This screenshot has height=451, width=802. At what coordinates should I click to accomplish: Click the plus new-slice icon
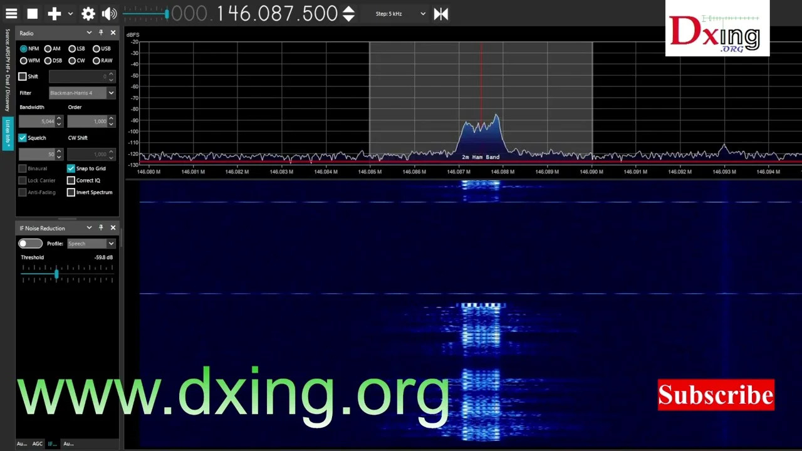(x=55, y=14)
